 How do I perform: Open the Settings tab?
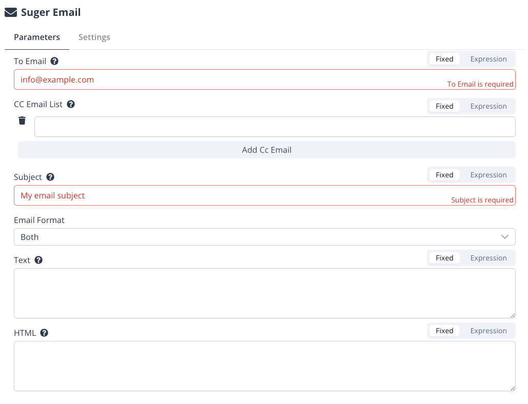(x=94, y=37)
